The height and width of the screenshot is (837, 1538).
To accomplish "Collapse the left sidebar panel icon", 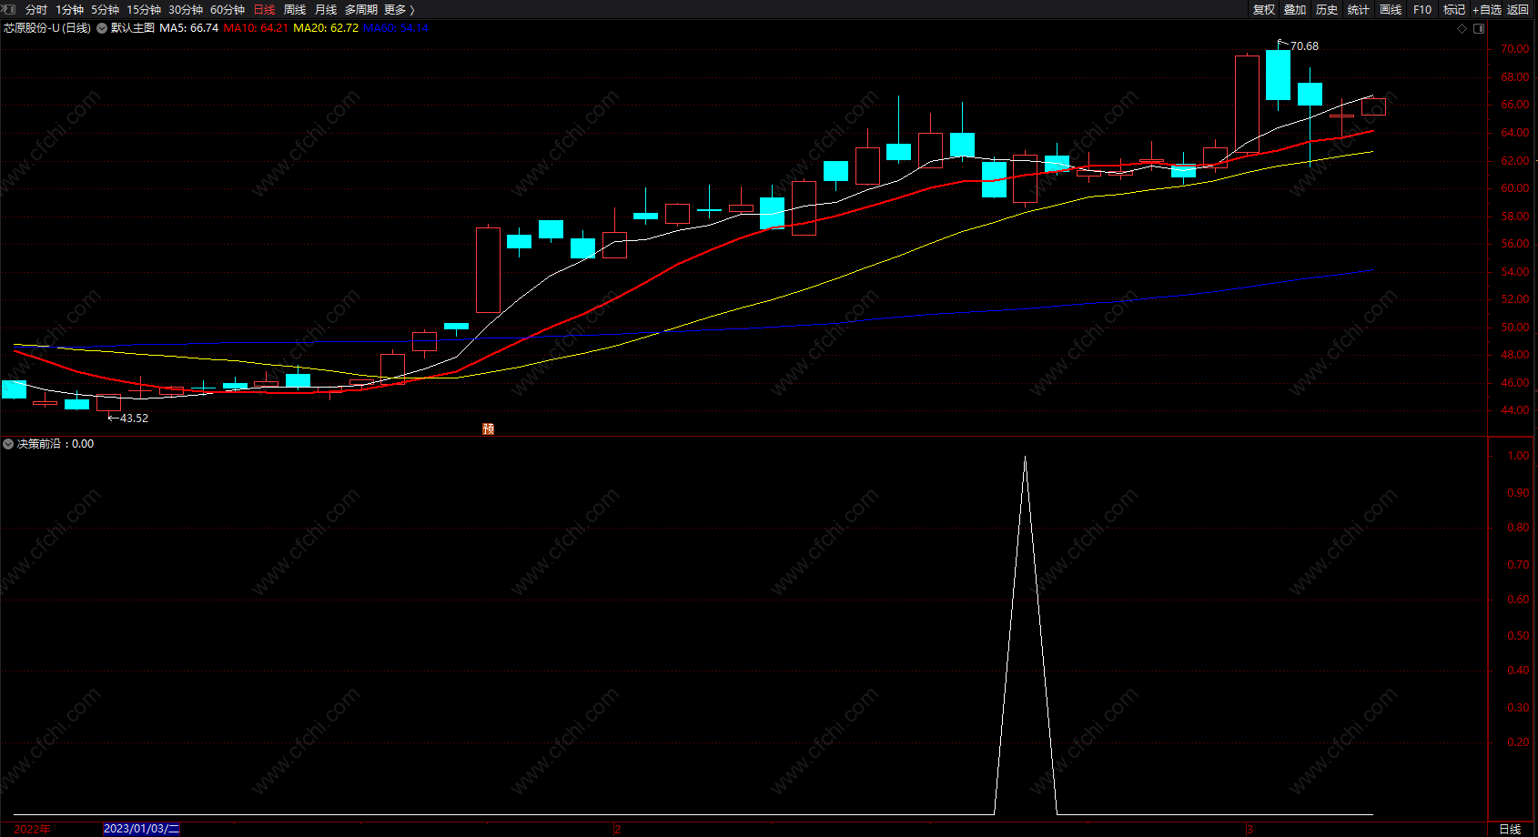I will click(9, 9).
